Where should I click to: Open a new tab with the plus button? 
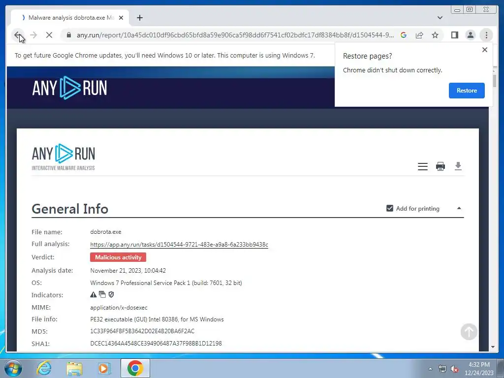click(139, 18)
